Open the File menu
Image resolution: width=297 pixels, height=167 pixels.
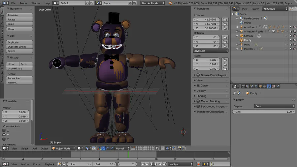tap(13, 3)
